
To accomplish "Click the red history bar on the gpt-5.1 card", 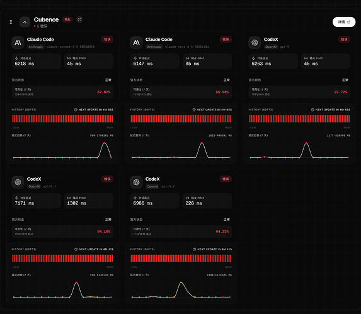I will tap(62, 259).
